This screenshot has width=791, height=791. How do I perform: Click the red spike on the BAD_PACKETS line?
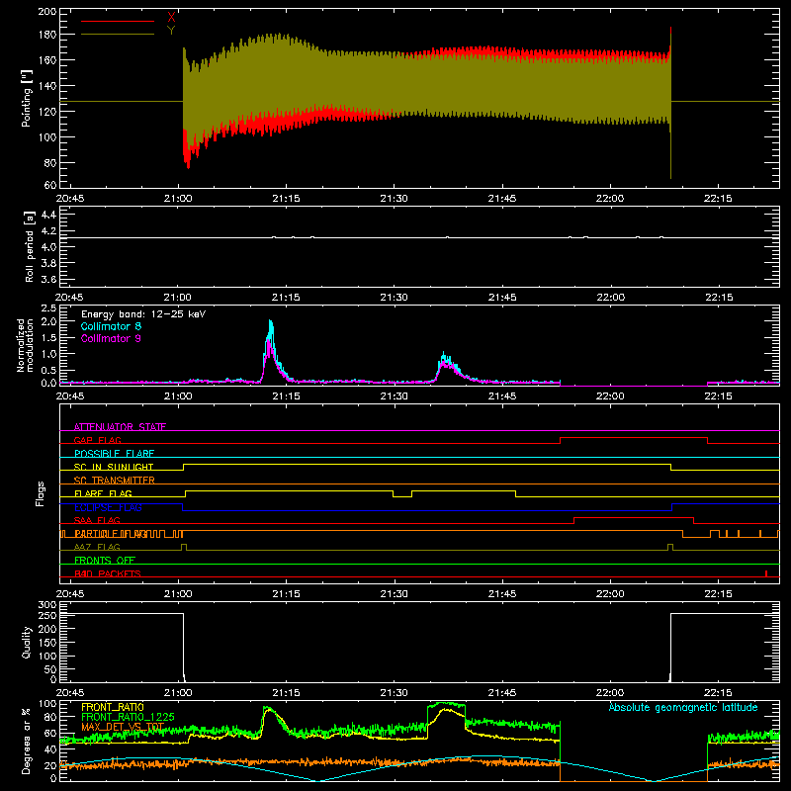click(766, 573)
